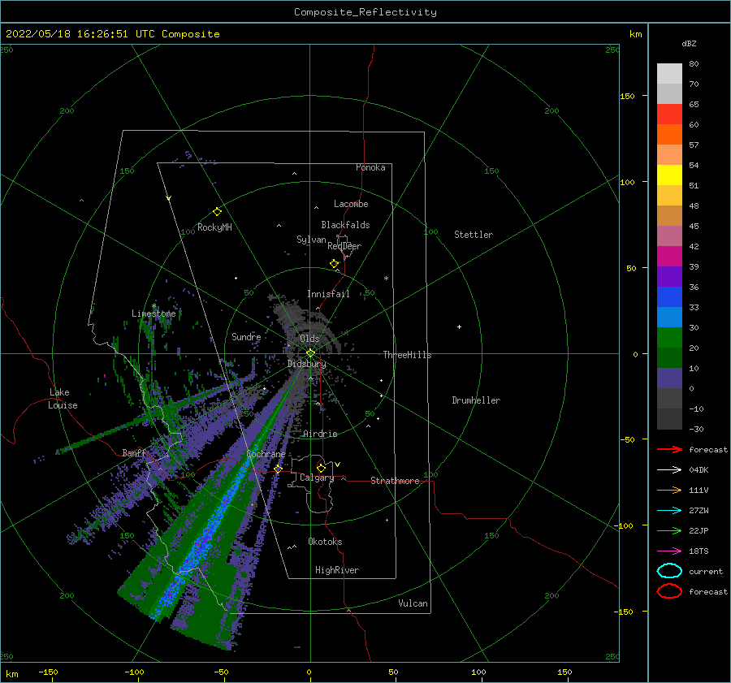The height and width of the screenshot is (683, 731).
Task: Select the Blackfalds label
Action: pyautogui.click(x=345, y=225)
